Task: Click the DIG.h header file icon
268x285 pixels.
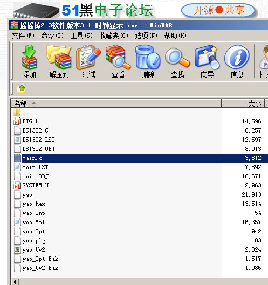Action: click(17, 121)
